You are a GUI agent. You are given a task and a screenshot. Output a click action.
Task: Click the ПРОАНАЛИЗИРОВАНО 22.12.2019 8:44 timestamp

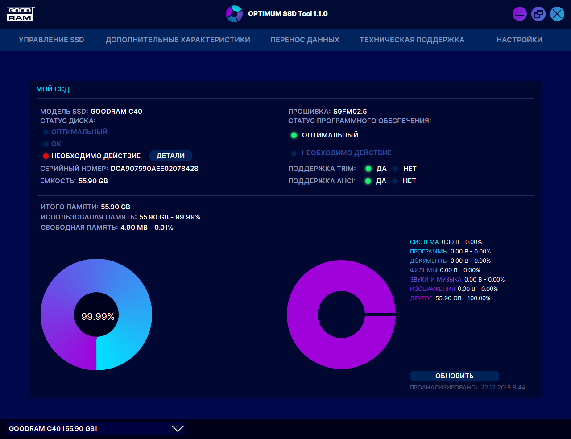(468, 388)
